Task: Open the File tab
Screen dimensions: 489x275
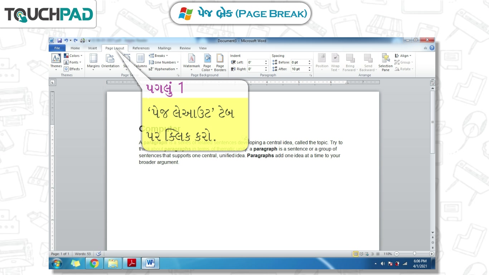Action: coord(57,48)
